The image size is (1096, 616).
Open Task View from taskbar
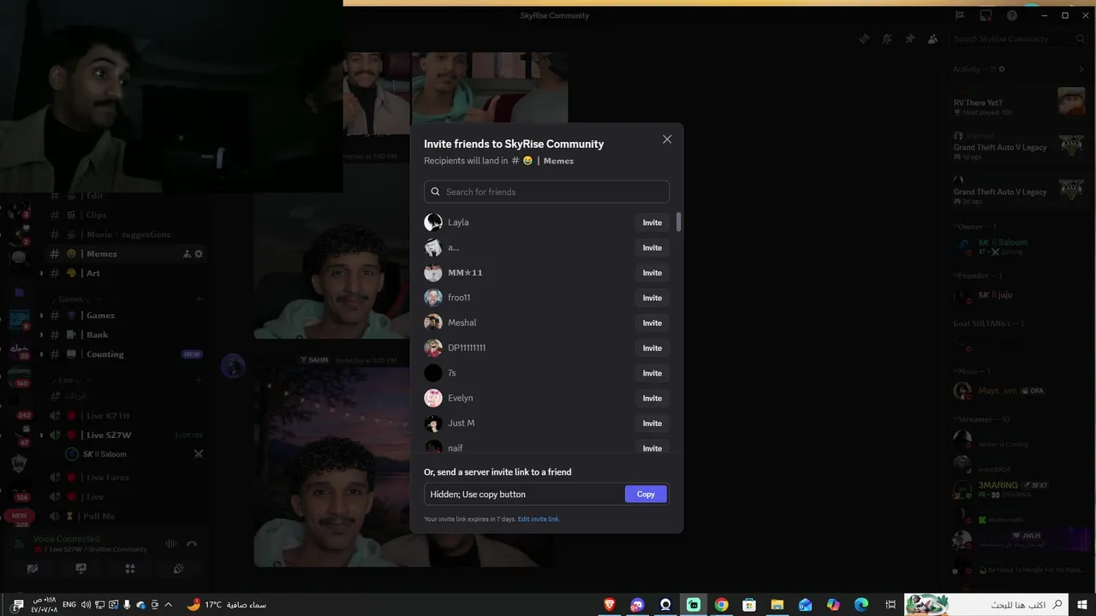click(890, 605)
